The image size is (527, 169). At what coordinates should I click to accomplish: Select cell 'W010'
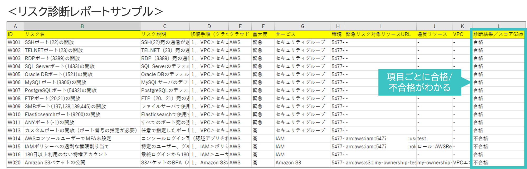[x=15, y=115]
